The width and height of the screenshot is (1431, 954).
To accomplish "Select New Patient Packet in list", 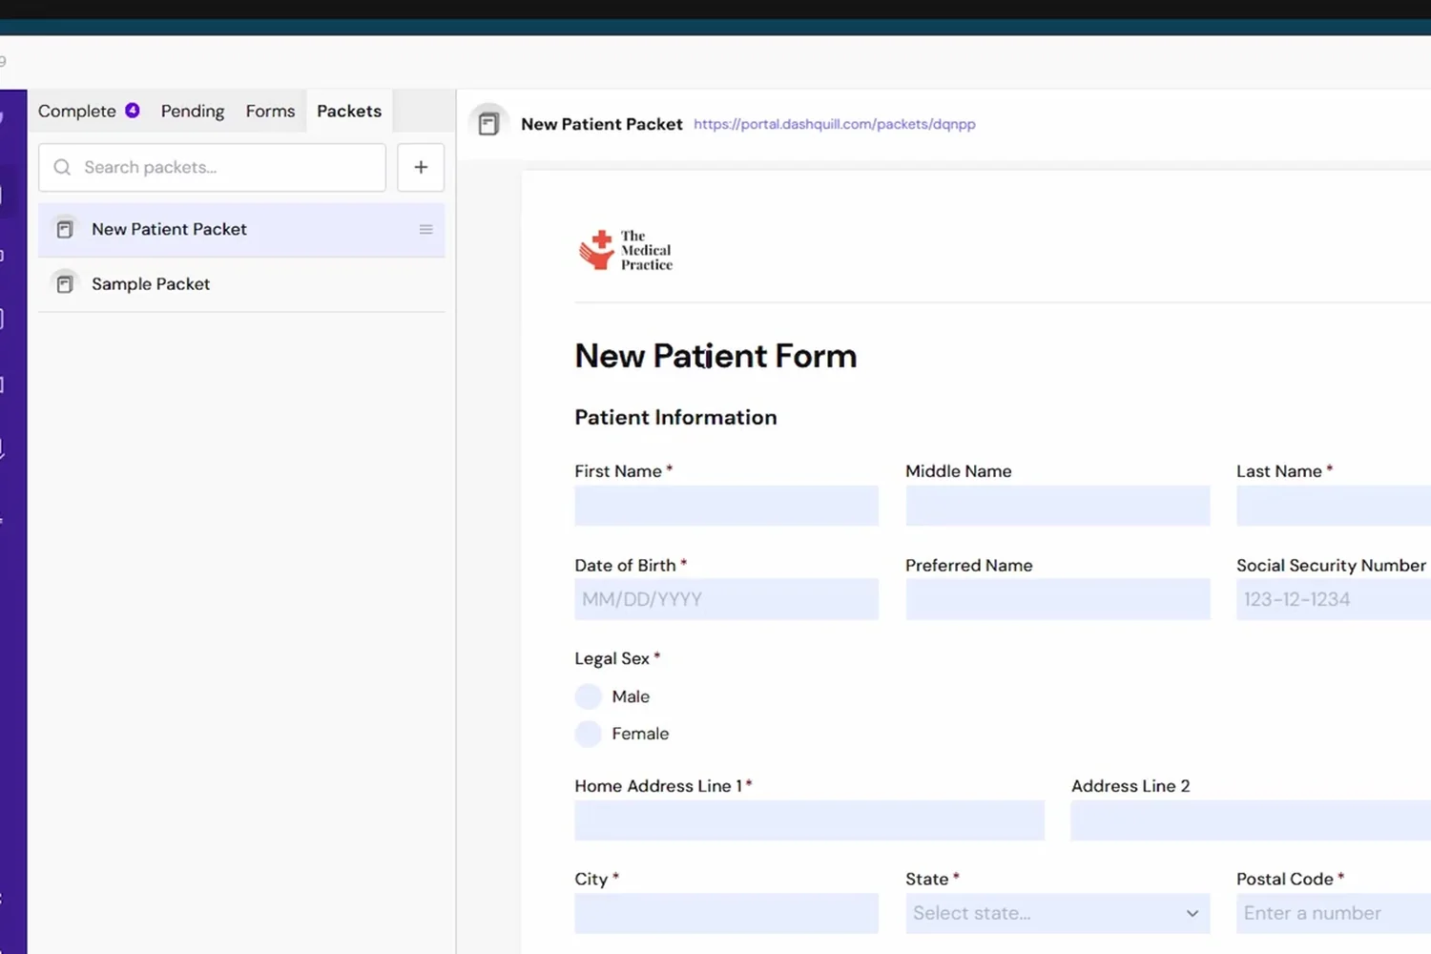I will tap(241, 230).
